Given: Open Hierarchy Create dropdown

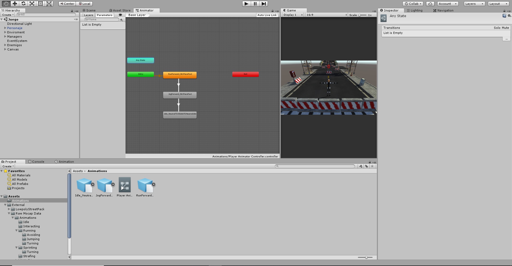Looking at the screenshot, I should 7,15.
